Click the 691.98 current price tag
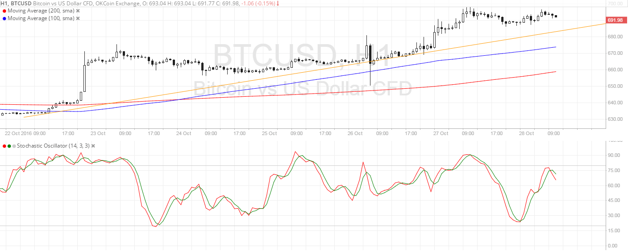Image resolution: width=628 pixels, height=251 pixels. click(616, 20)
